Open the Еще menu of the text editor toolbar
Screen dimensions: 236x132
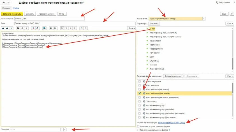(x=131, y=28)
